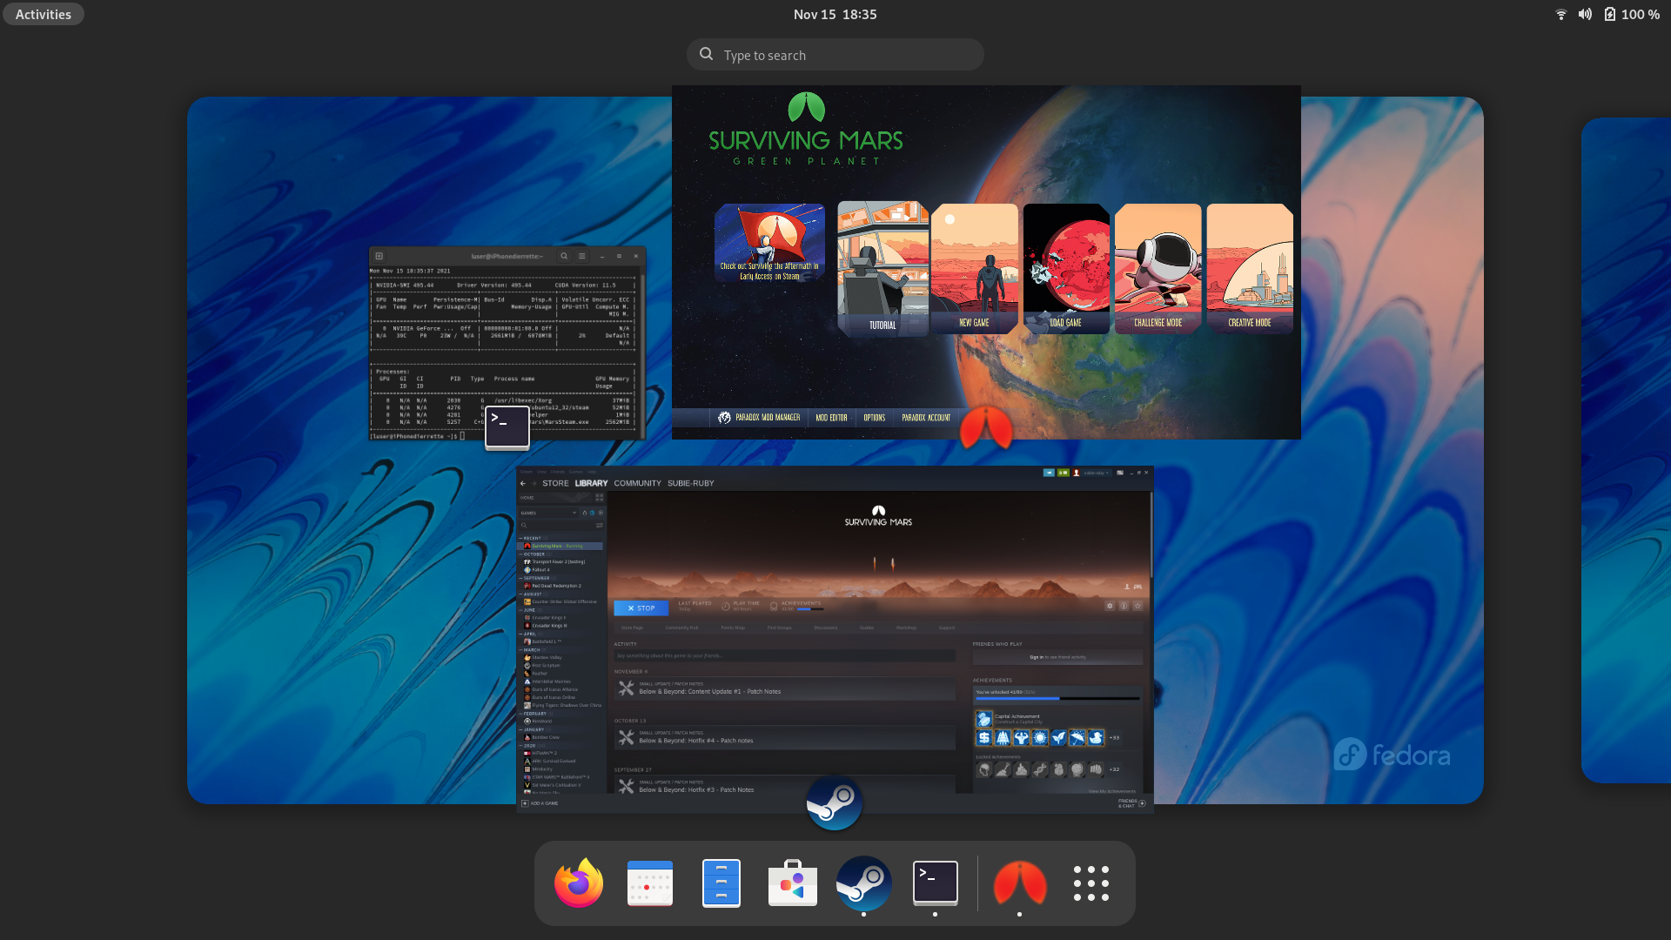The height and width of the screenshot is (940, 1671).
Task: Open Mod Editor in the Surviving Mars menu
Action: (831, 418)
